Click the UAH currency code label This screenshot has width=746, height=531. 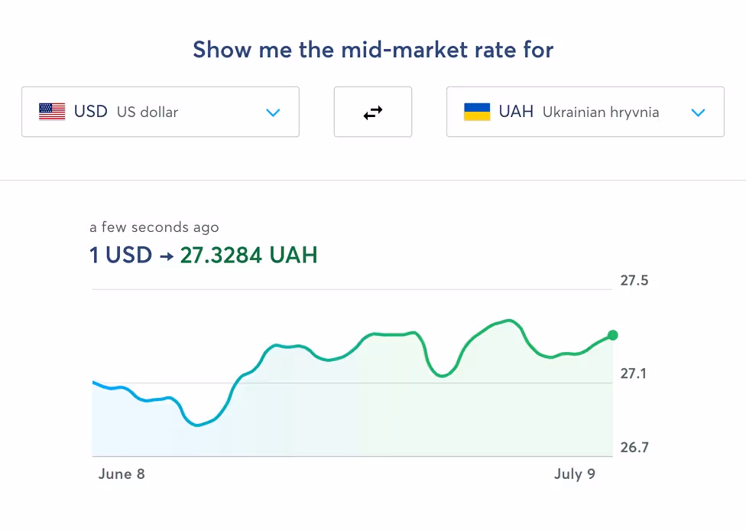point(516,112)
